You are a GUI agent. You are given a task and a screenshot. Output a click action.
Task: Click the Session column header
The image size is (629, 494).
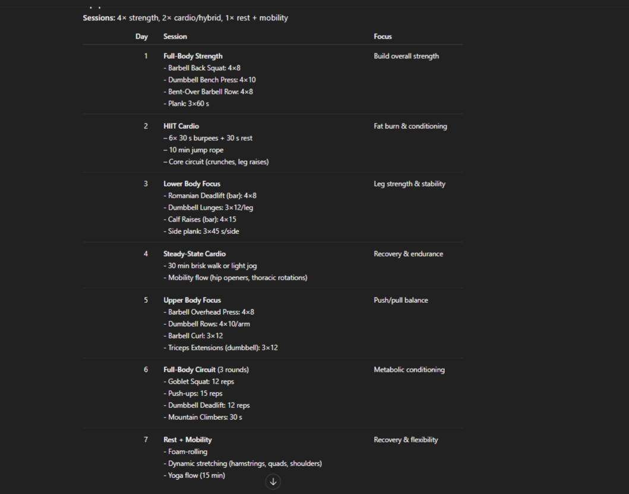pyautogui.click(x=175, y=36)
